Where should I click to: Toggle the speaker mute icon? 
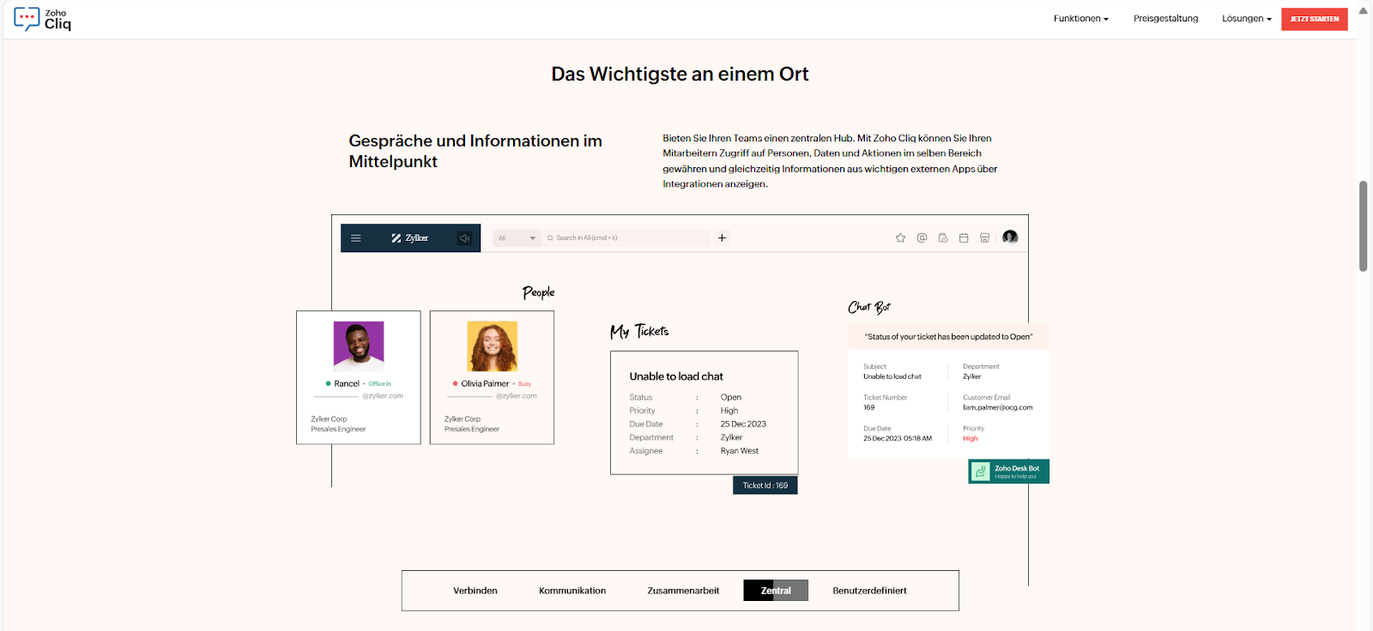(x=464, y=238)
